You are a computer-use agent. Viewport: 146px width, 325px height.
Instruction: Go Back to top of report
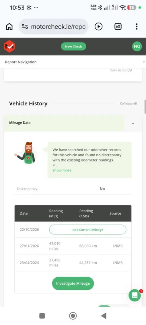point(121,70)
